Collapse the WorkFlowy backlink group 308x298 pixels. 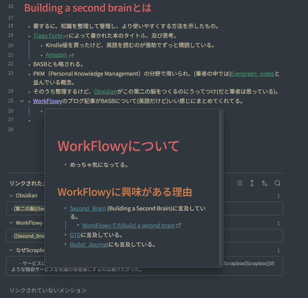(11, 223)
